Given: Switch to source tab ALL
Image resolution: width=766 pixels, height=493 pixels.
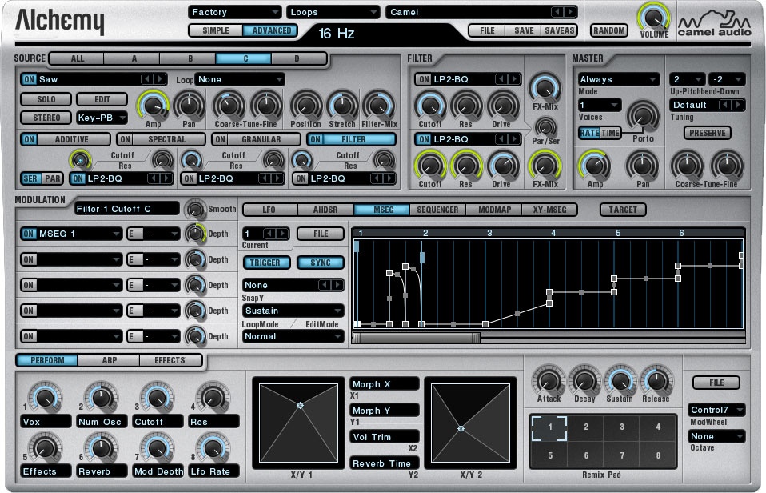Looking at the screenshot, I should click(78, 58).
